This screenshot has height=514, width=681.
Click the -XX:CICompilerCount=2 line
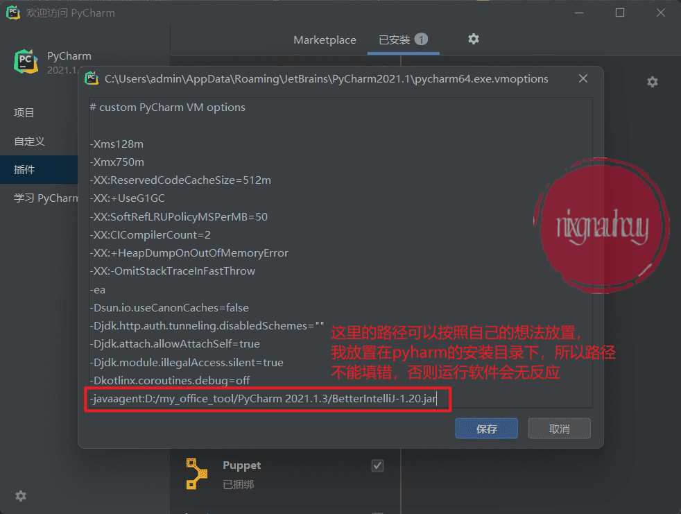(150, 234)
